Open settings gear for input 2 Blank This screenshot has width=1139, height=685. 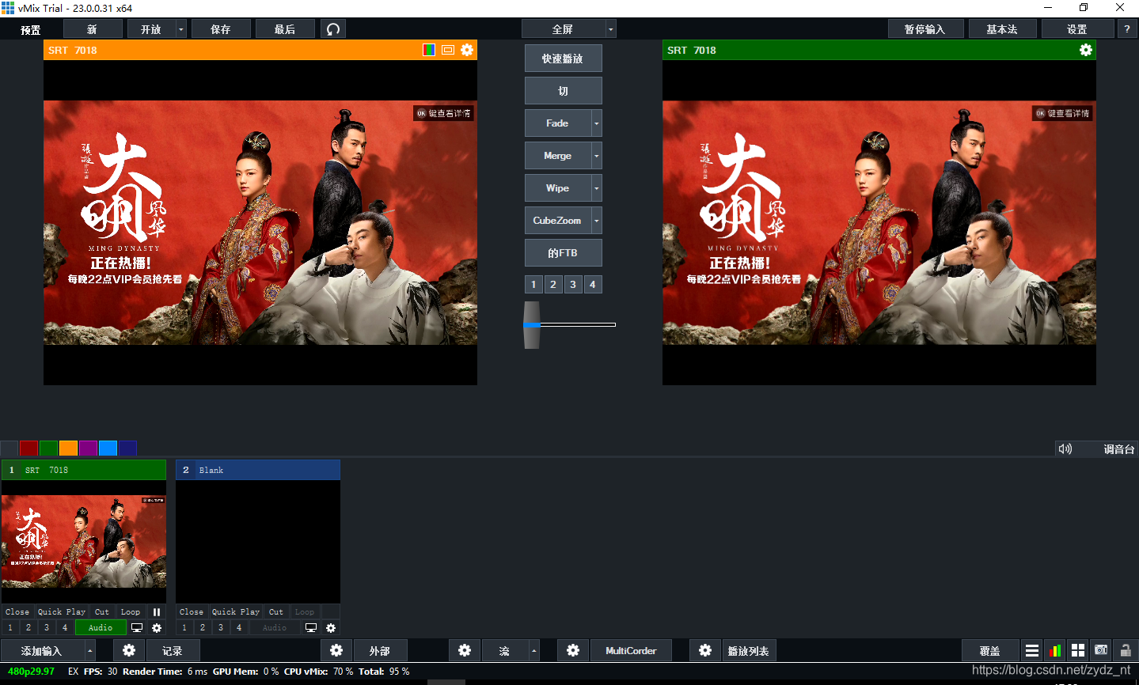point(331,628)
